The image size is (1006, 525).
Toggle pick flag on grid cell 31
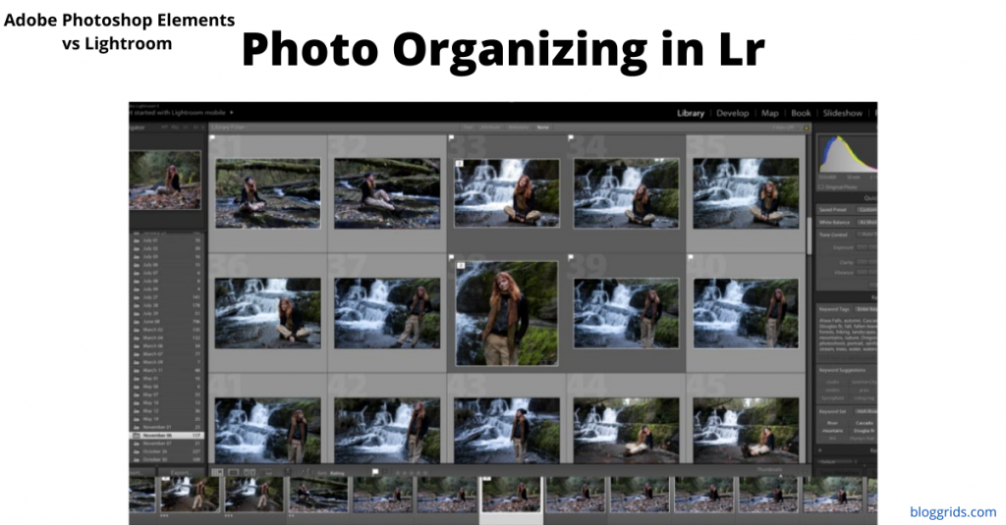pos(212,137)
